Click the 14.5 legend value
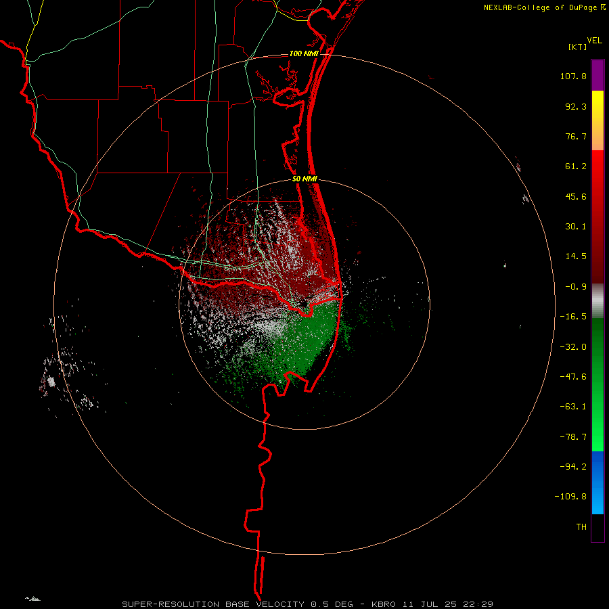The width and height of the screenshot is (609, 609). click(x=576, y=256)
